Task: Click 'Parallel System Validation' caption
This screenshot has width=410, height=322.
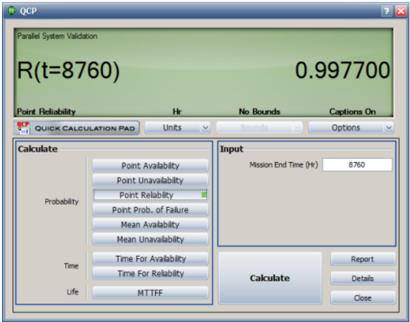Action: 57,36
